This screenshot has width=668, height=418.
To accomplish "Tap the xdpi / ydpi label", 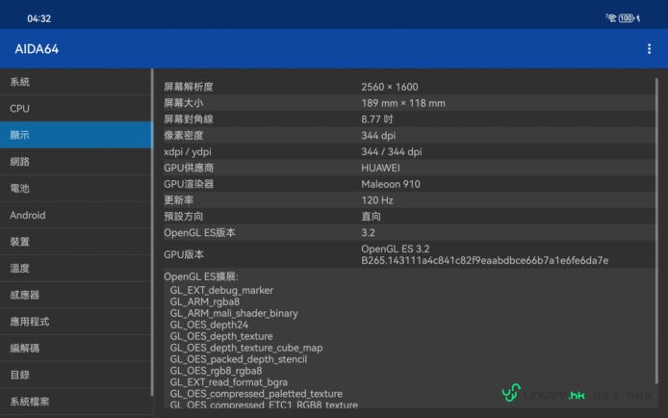I will click(188, 151).
